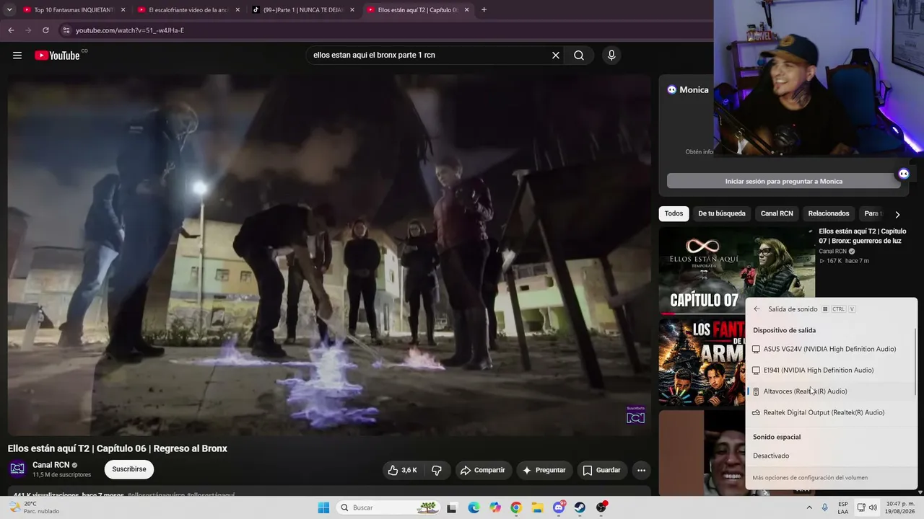Click browser back arrow
Screen dimensions: 924x519
pyautogui.click(x=11, y=30)
